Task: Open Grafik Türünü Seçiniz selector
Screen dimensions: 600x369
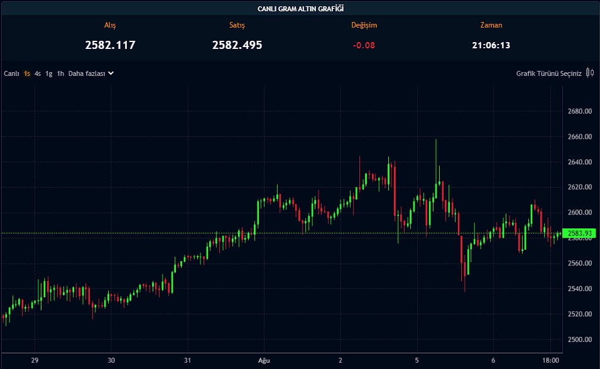Action: click(548, 73)
